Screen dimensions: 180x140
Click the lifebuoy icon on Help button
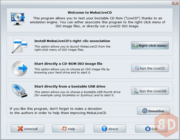pos(64,129)
